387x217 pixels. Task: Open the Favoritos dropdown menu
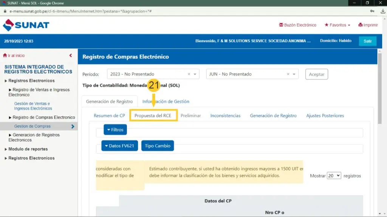point(337,25)
